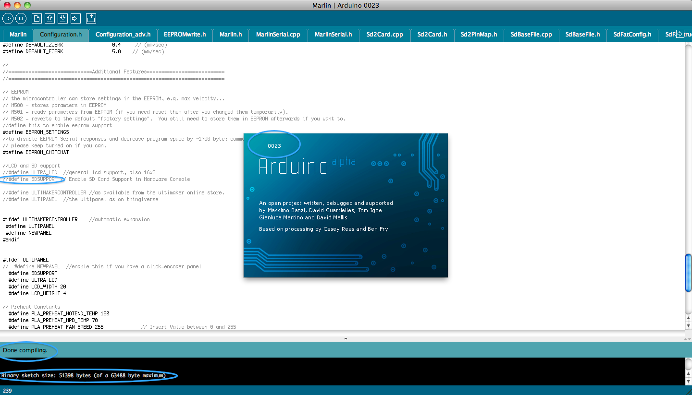The width and height of the screenshot is (692, 395).
Task: Click the "#define LCD_HEIGHT 4" line
Action: [37, 293]
